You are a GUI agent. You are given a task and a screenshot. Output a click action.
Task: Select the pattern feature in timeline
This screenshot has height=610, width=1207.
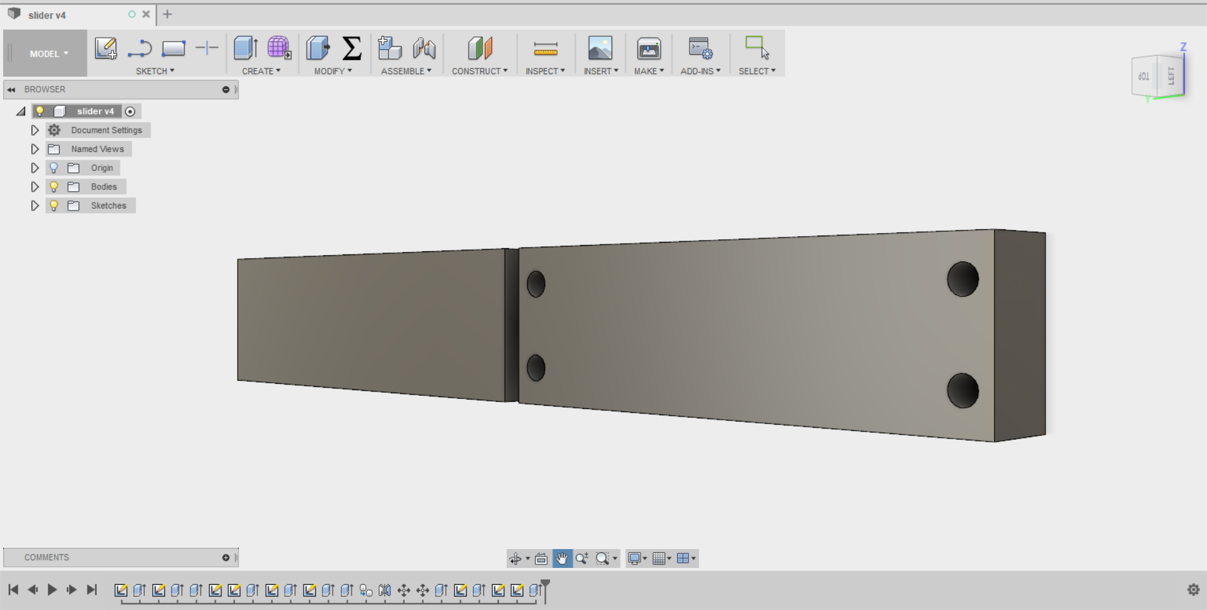coord(366,591)
